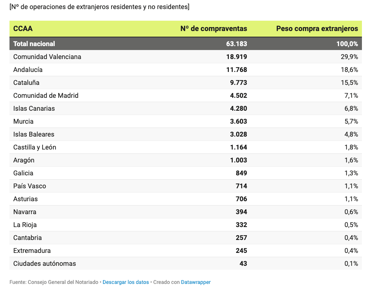Screen dimensions: 374x299
Task: Click the total 63.183 sales value
Action: tap(237, 44)
